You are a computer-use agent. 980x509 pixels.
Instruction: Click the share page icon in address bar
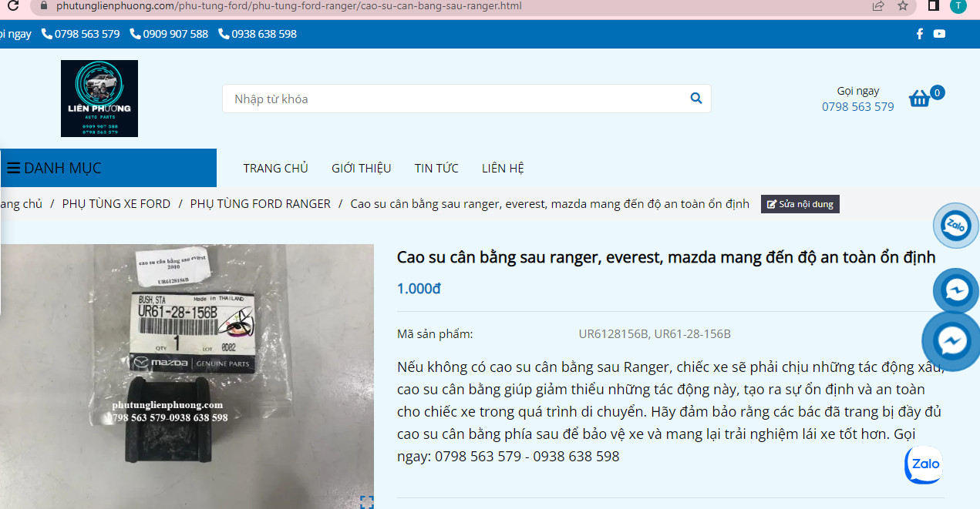coord(877,6)
